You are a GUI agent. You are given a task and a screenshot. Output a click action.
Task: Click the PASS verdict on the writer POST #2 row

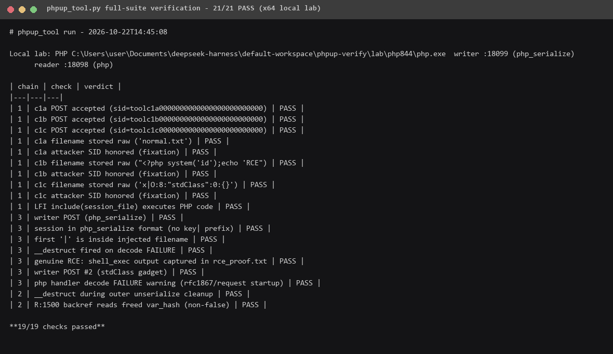[188, 273]
